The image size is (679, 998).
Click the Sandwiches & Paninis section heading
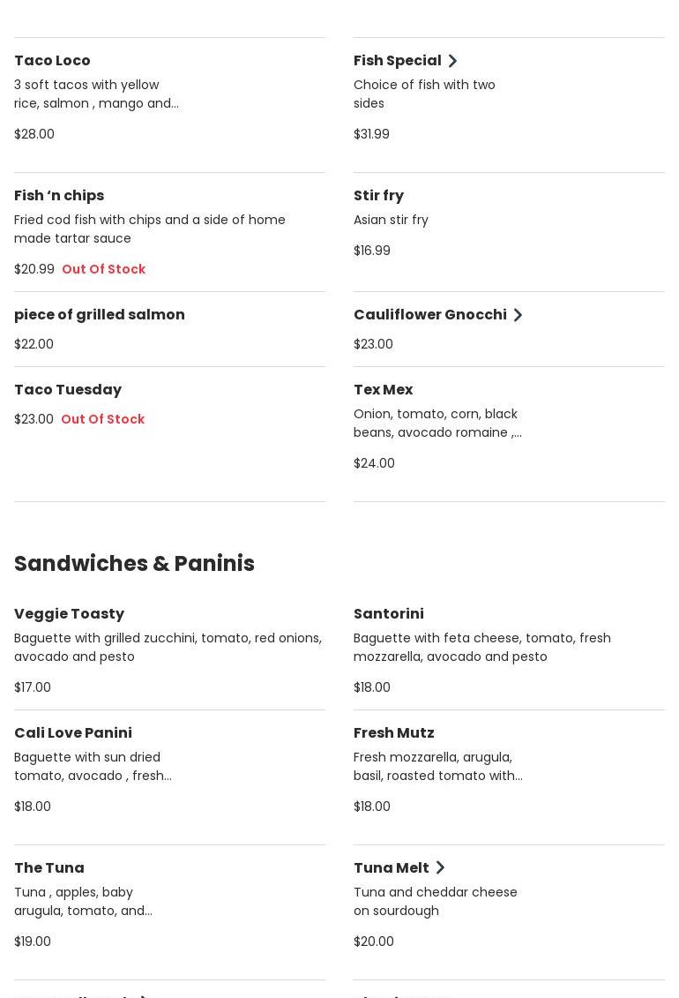[x=134, y=564]
